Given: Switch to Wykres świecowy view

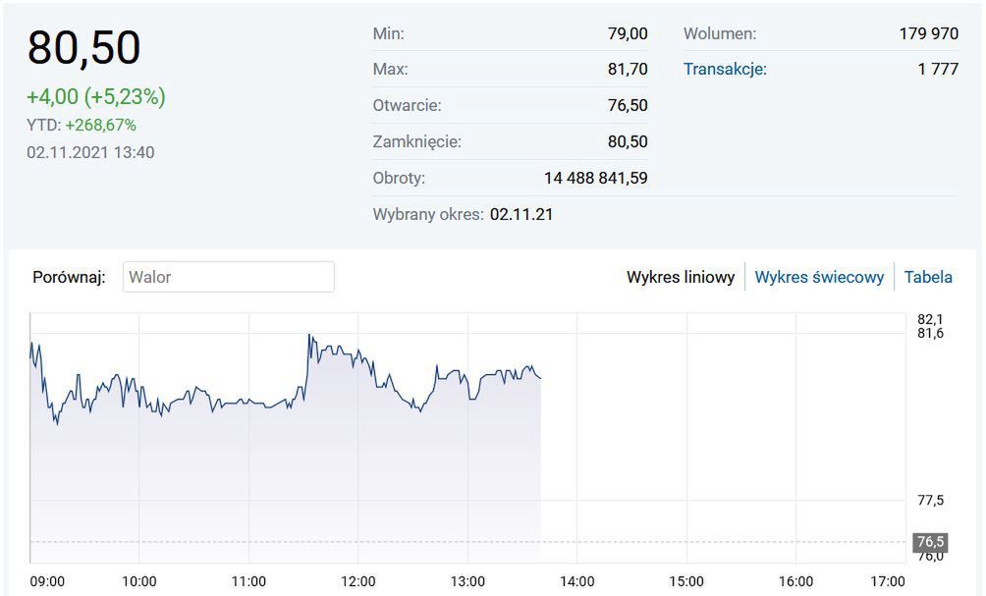Looking at the screenshot, I should point(819,277).
